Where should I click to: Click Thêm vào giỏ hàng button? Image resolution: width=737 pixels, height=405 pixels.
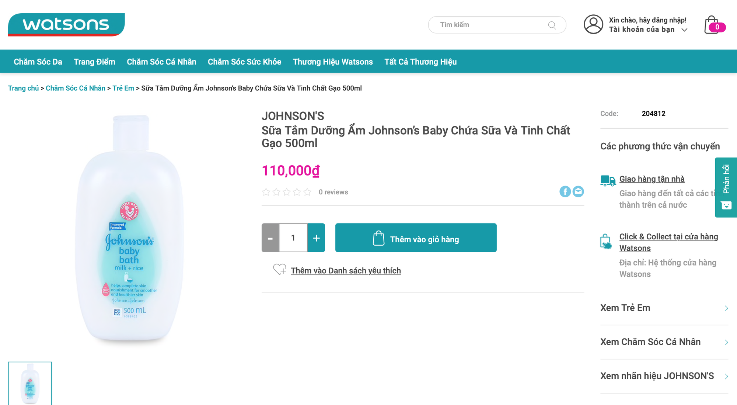[416, 238]
